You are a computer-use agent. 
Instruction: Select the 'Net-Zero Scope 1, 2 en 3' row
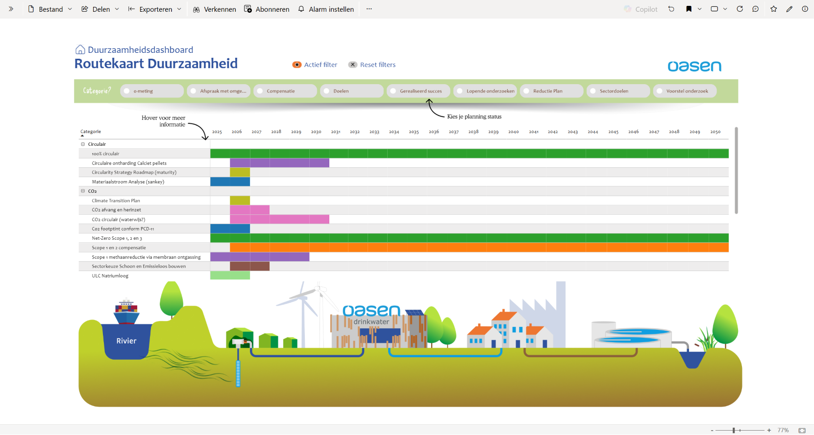(x=404, y=238)
